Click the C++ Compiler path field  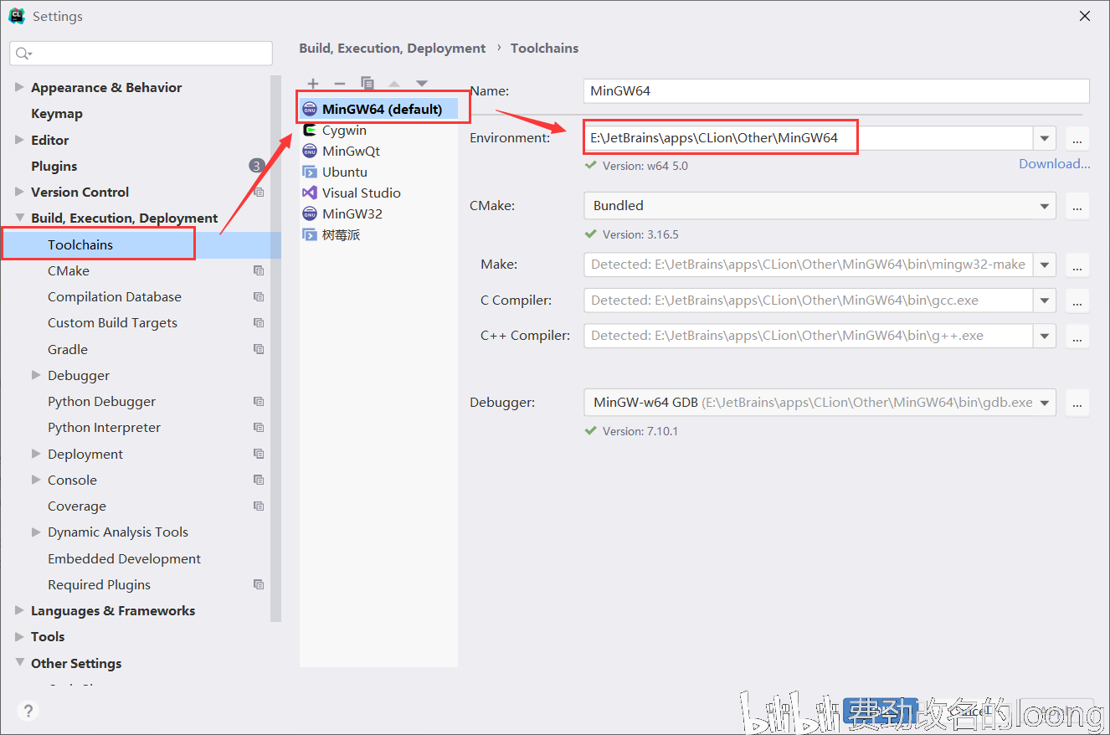click(808, 336)
